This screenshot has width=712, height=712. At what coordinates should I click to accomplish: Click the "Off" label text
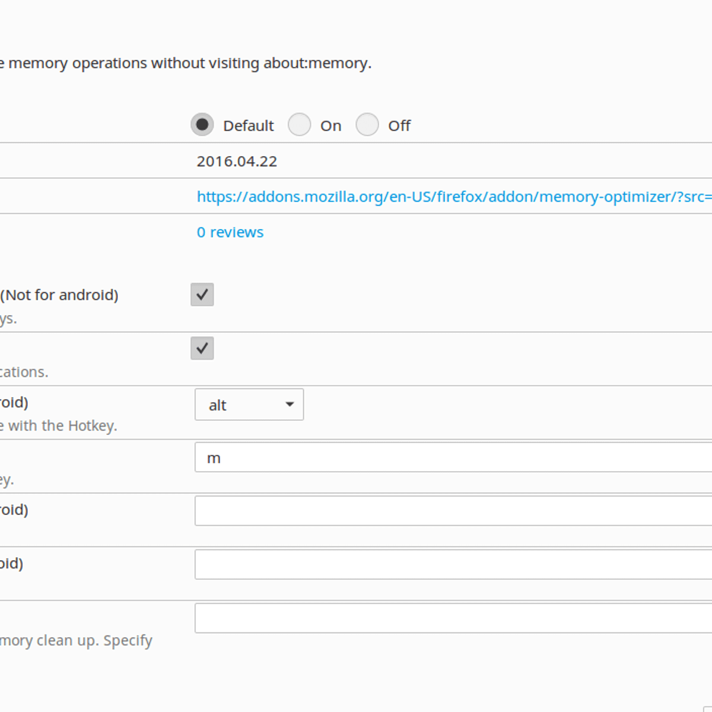(399, 126)
